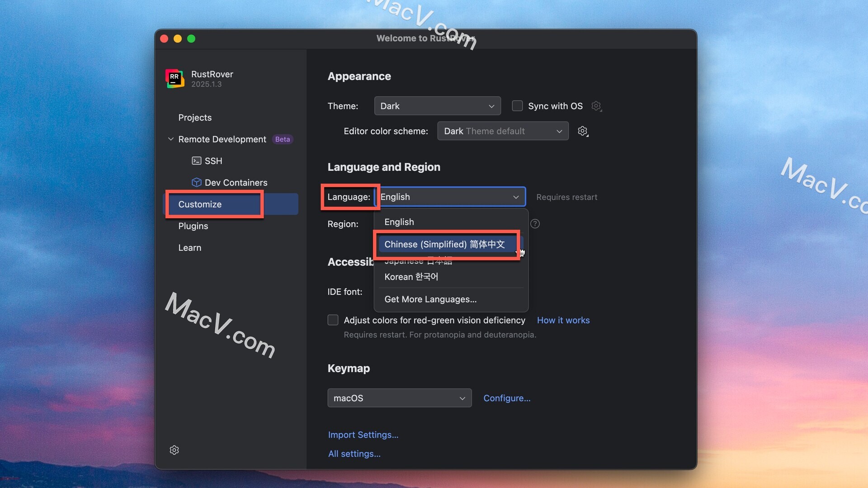The width and height of the screenshot is (868, 488).
Task: Select Chinese (Simplified) language option
Action: click(444, 244)
